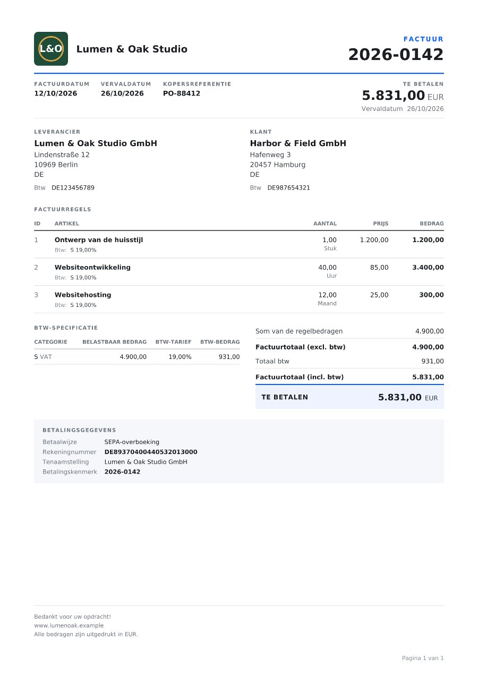Click customer VAT number DE987654321
This screenshot has width=478, height=676.
tap(288, 188)
